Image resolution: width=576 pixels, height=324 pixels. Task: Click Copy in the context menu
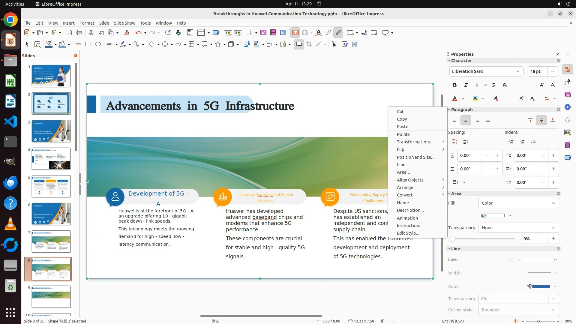coord(402,119)
